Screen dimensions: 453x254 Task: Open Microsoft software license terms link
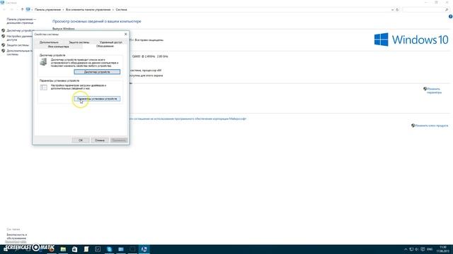[x=188, y=119]
